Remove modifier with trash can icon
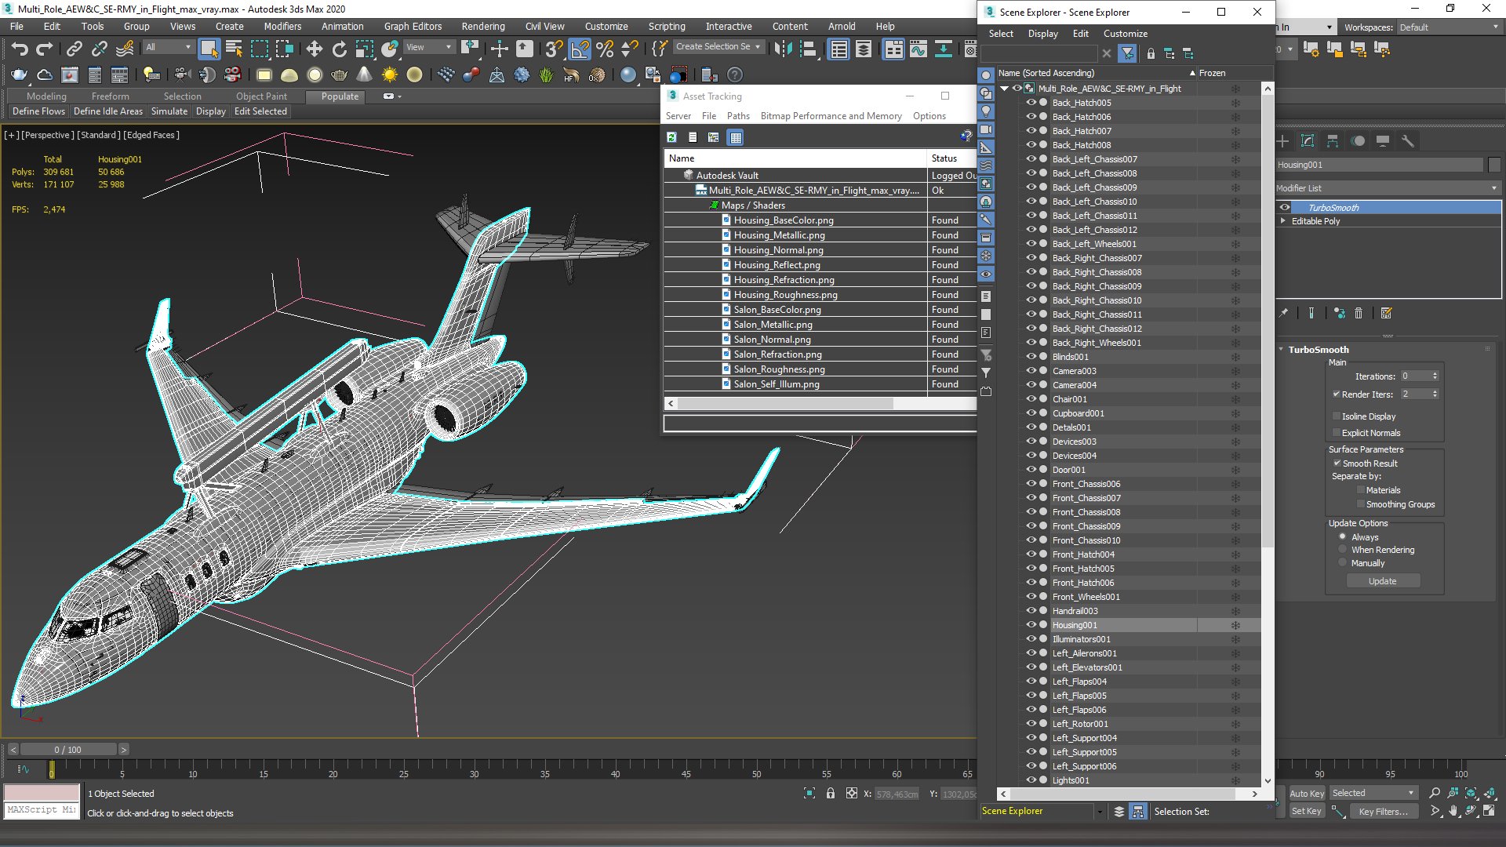1506x847 pixels. pos(1359,313)
